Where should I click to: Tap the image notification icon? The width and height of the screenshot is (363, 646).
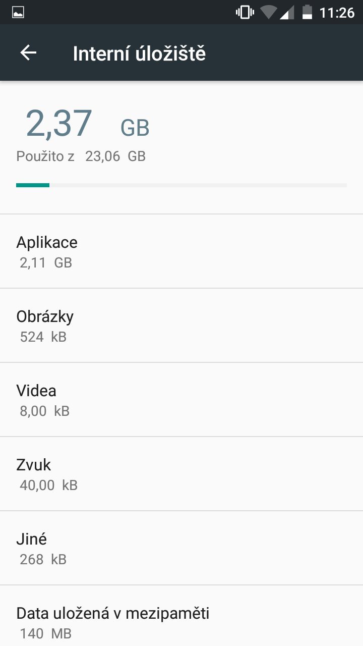pos(18,13)
